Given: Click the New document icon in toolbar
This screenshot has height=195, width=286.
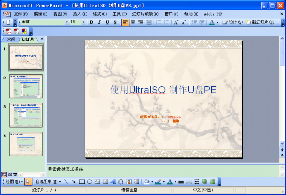Looking at the screenshot, I should (8, 22).
